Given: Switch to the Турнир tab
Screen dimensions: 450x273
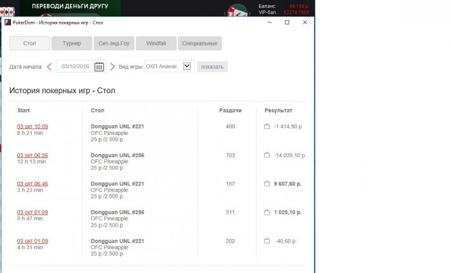Looking at the screenshot, I should pyautogui.click(x=72, y=43).
